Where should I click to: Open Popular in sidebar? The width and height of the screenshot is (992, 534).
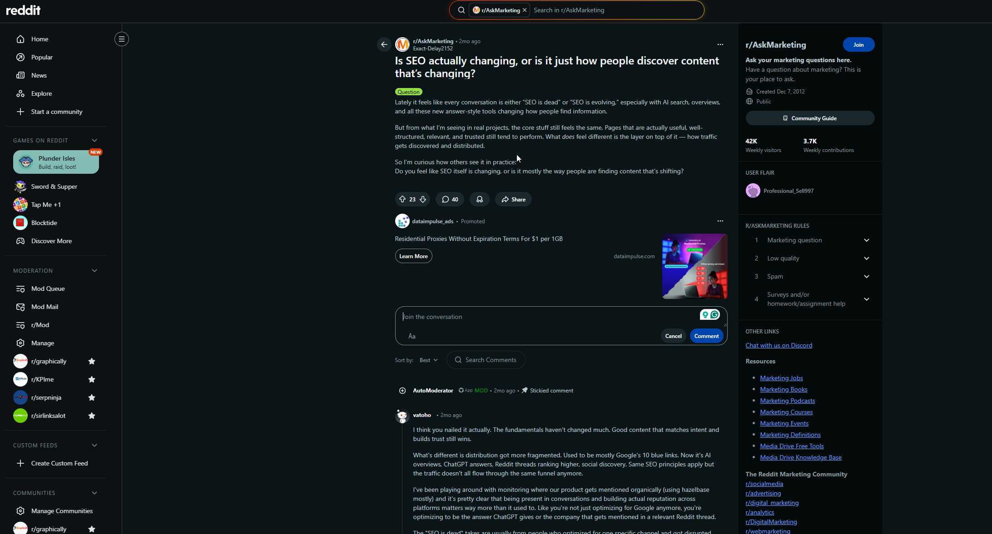[x=42, y=57]
